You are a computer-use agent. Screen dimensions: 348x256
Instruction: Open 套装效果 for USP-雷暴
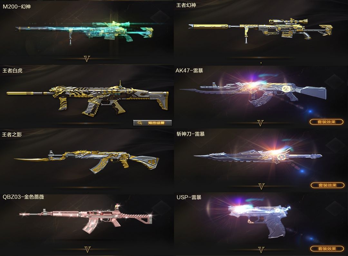pyautogui.click(x=327, y=249)
